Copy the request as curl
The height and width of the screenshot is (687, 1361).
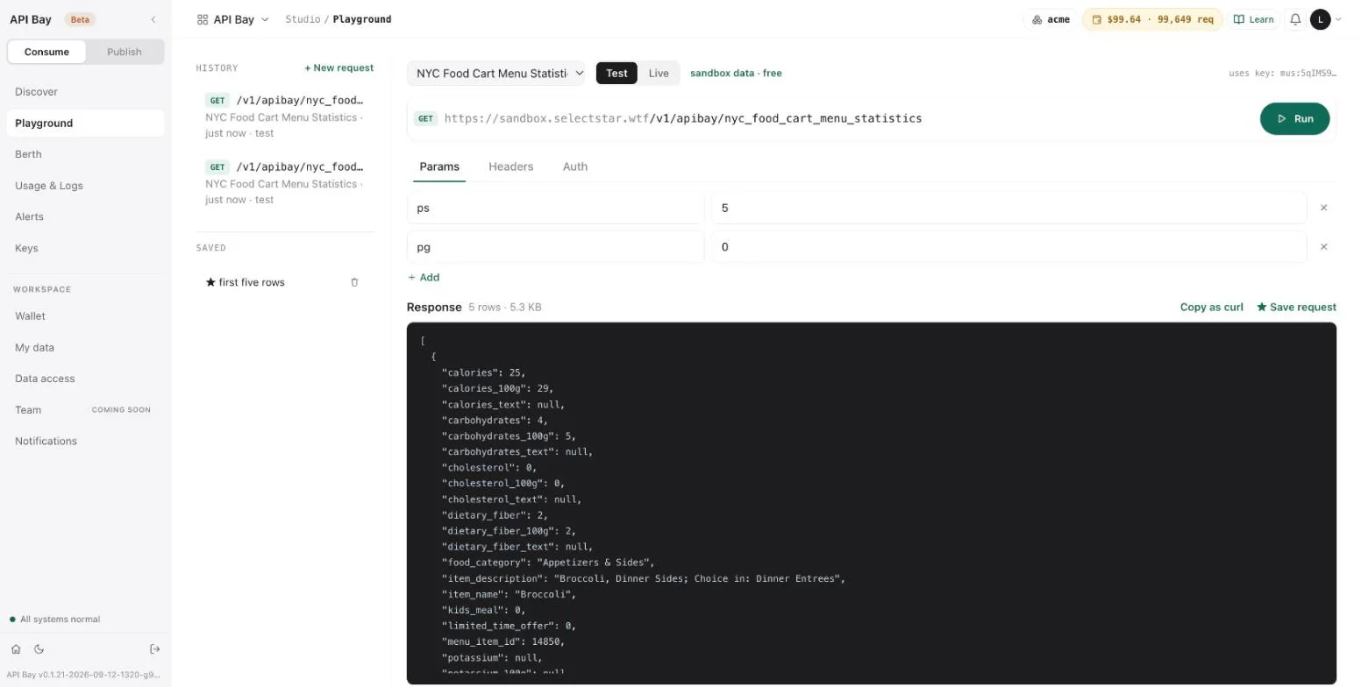point(1211,307)
